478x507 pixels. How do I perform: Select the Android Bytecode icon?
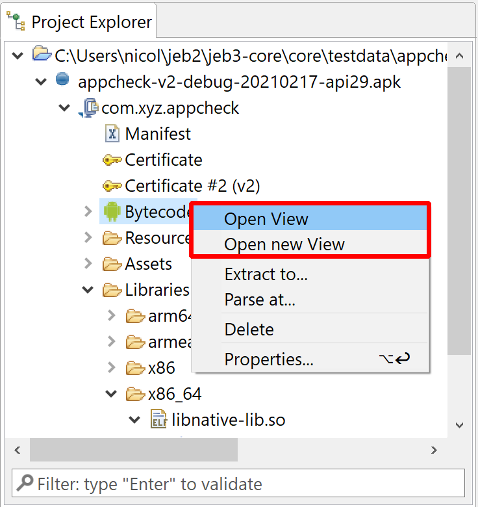(x=112, y=212)
